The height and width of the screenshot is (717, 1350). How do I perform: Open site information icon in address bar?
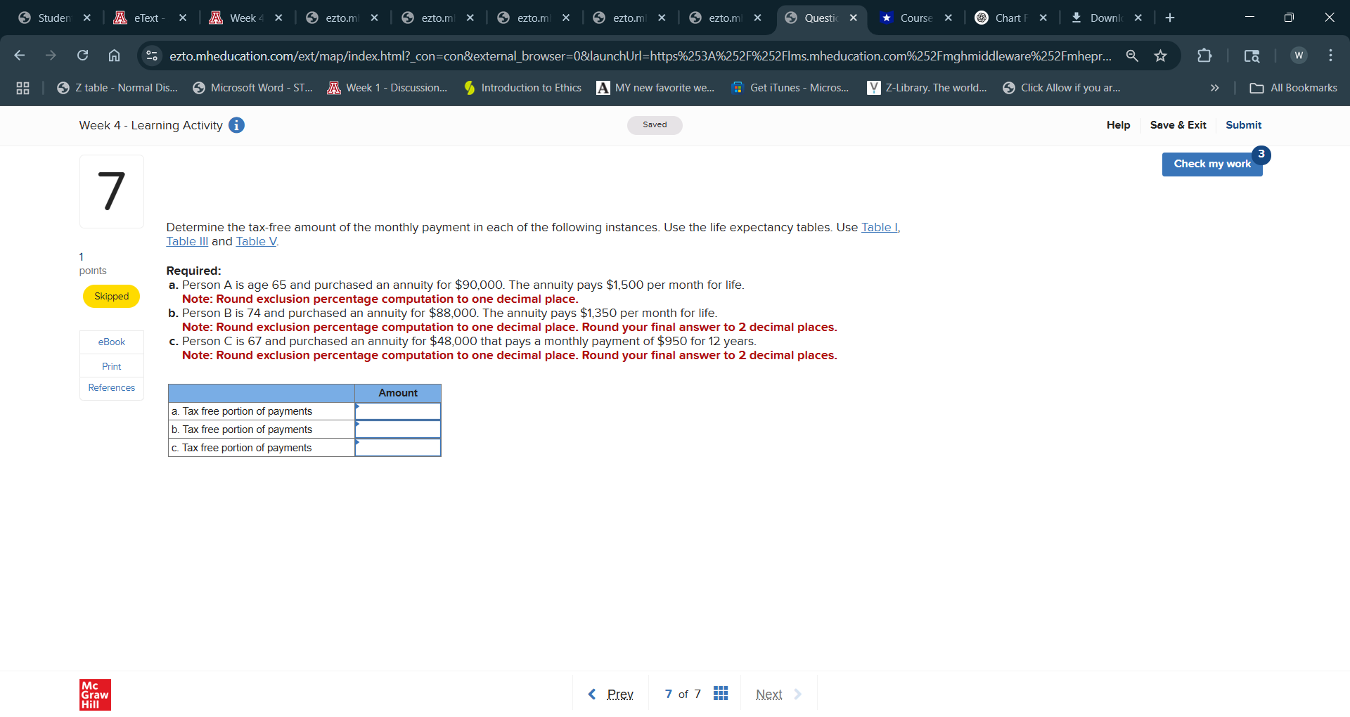coord(152,56)
